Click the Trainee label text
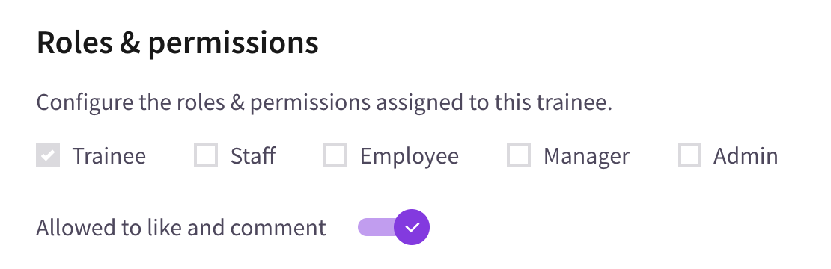831x269 pixels. coord(109,156)
